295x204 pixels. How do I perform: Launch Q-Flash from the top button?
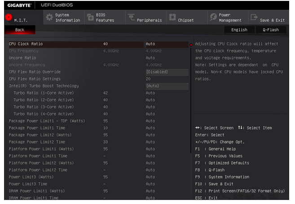tap(271, 30)
